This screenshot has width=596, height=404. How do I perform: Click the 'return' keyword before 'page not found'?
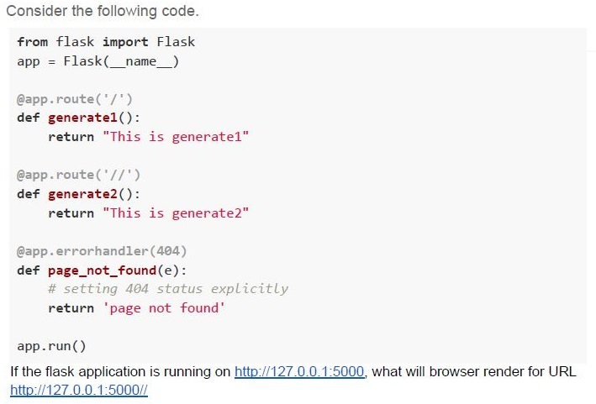(x=71, y=308)
